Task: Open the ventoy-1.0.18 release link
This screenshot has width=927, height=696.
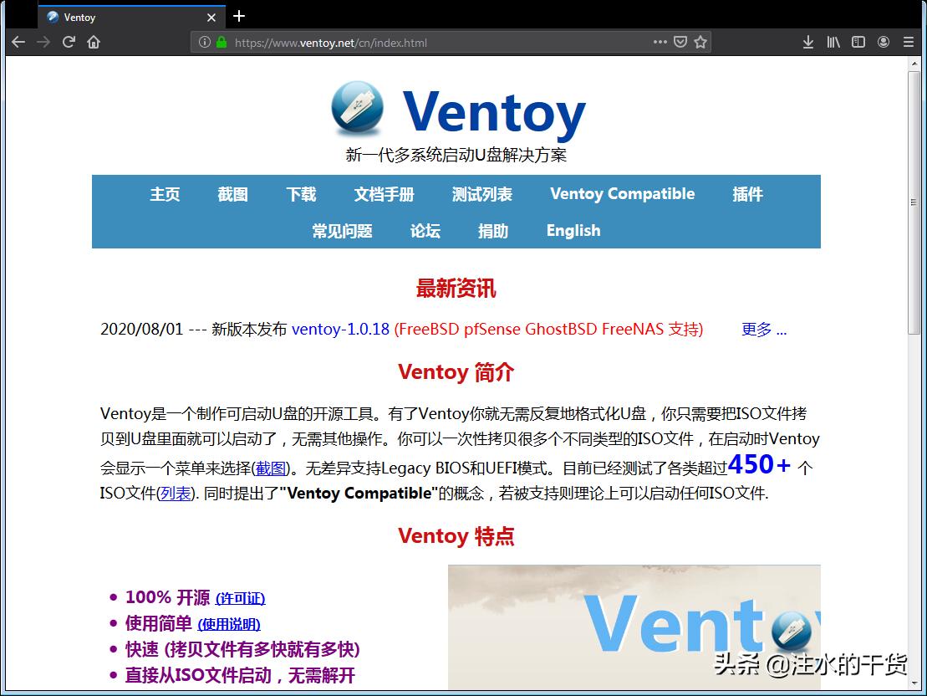Action: (x=340, y=329)
